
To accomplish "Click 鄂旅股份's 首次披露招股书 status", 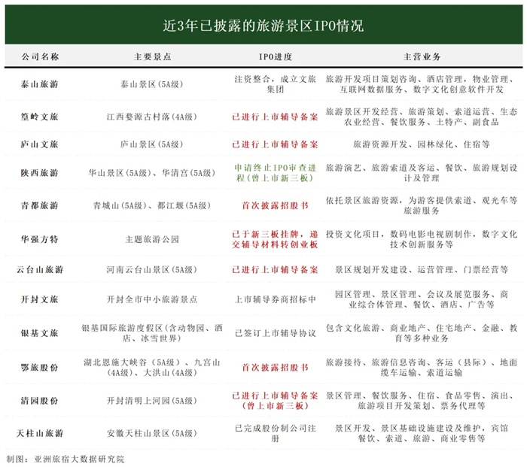I will point(276,368).
